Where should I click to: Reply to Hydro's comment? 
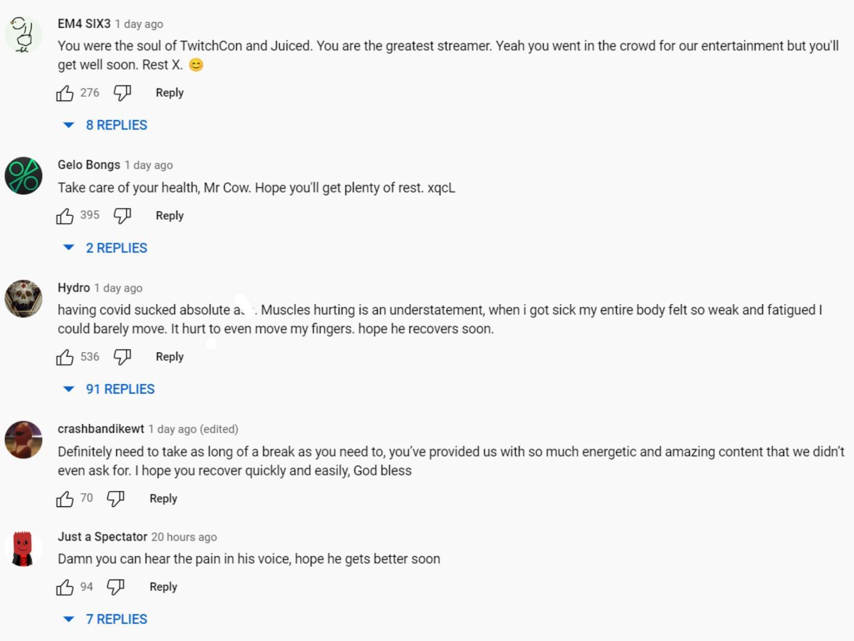(170, 357)
